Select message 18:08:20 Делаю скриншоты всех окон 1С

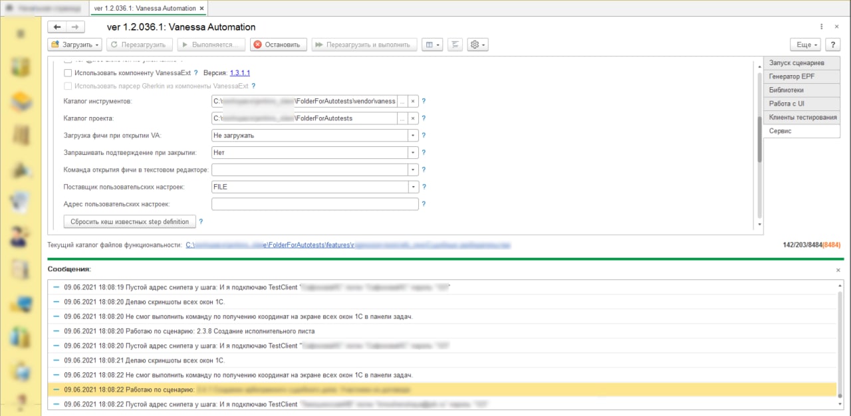click(441, 302)
